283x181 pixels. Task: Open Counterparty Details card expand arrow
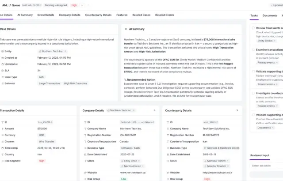pyautogui.click(x=237, y=110)
